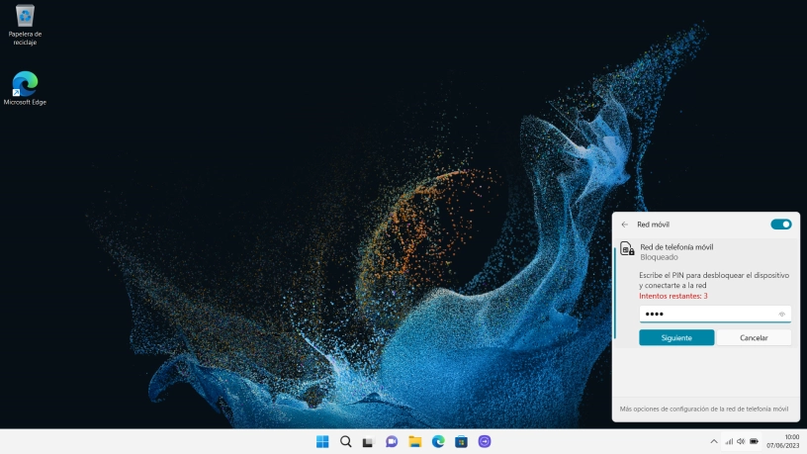Open the Chat app in taskbar
Screen dimensions: 807x454
(392, 441)
